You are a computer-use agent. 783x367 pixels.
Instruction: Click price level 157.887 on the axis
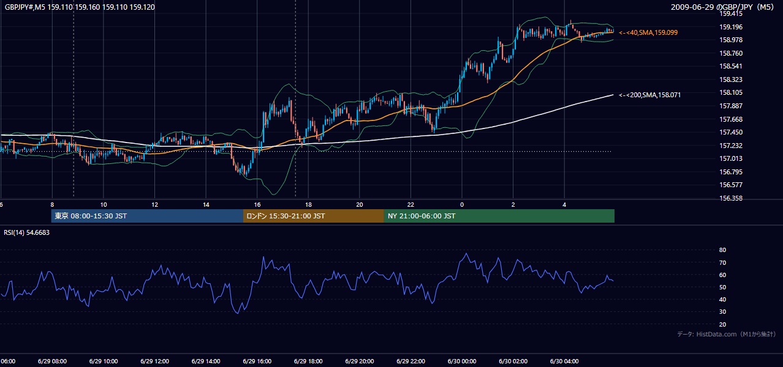(x=731, y=106)
